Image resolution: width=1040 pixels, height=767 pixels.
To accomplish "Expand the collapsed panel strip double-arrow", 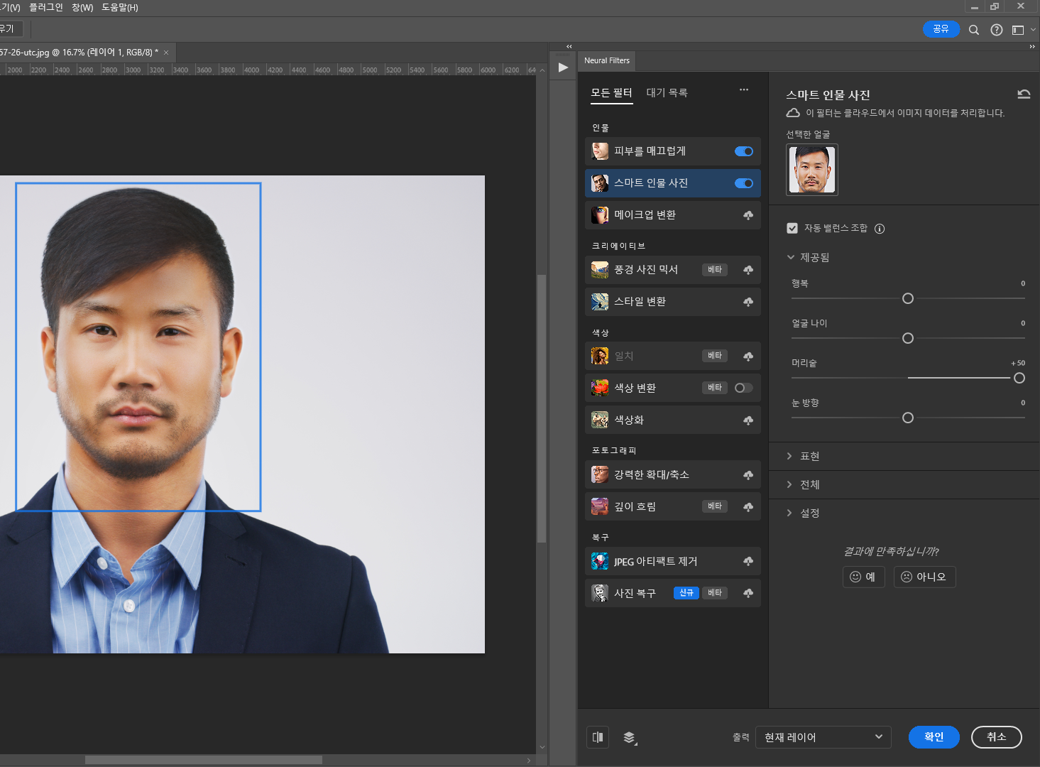I will (x=569, y=46).
